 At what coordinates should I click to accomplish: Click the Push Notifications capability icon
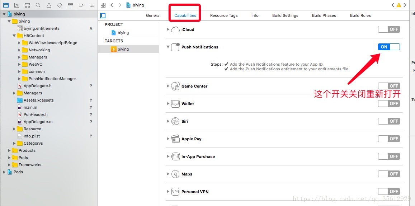(x=175, y=47)
